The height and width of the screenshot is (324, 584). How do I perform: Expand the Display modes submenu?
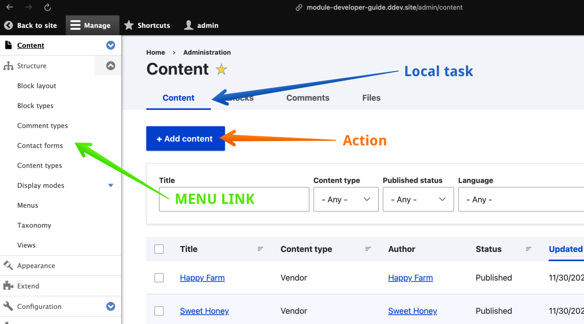[110, 185]
